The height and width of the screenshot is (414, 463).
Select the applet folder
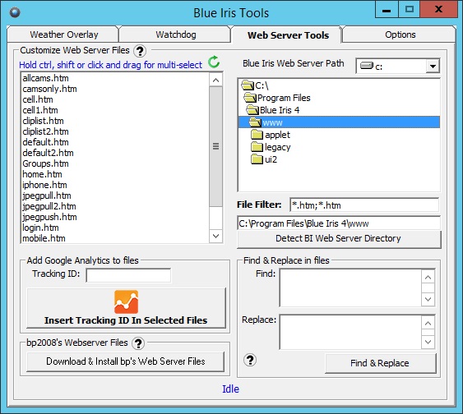271,135
